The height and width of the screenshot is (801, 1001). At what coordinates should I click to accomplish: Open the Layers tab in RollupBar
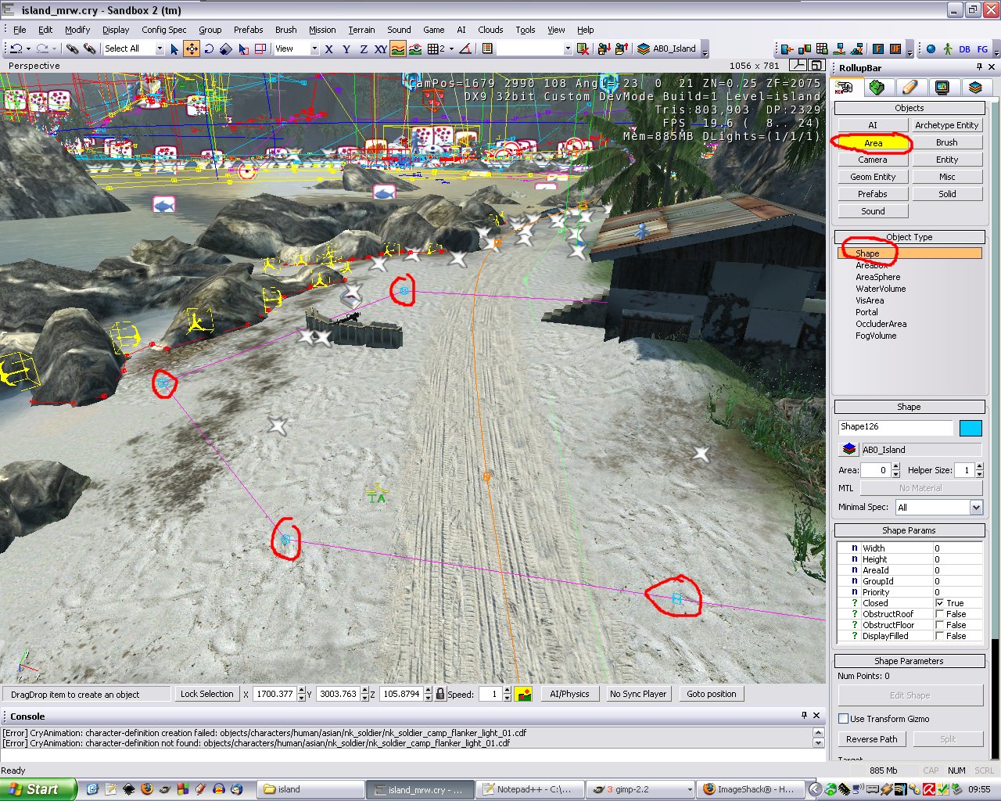point(974,88)
